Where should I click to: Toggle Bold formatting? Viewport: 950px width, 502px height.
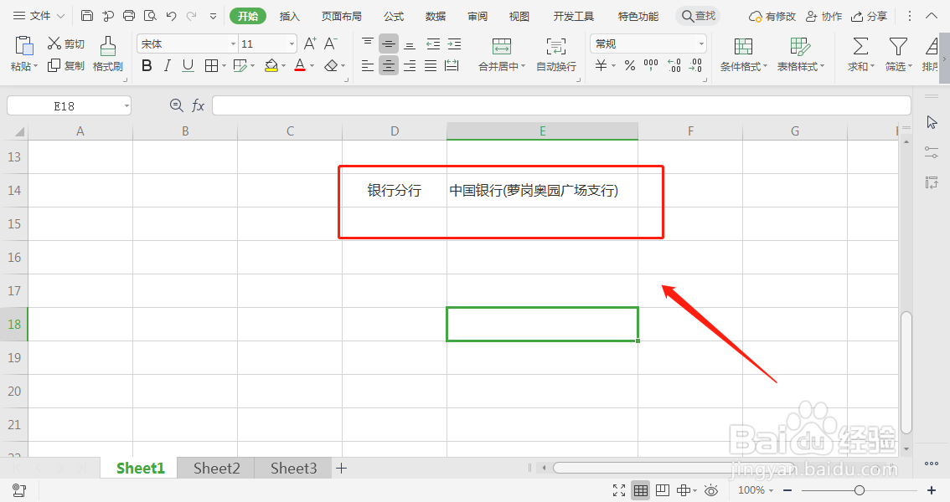(x=147, y=65)
